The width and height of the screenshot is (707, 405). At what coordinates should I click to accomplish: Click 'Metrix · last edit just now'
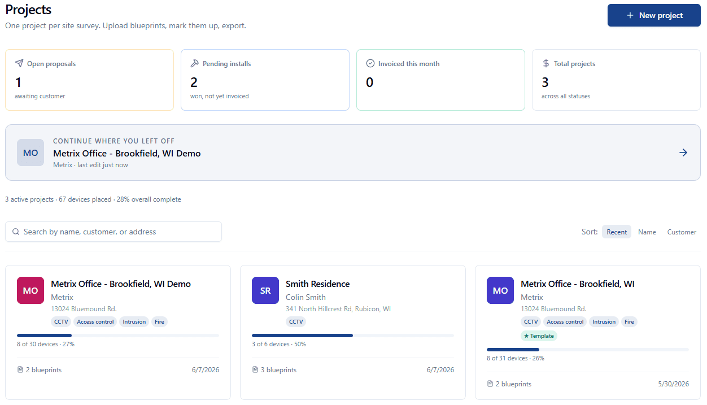[90, 165]
